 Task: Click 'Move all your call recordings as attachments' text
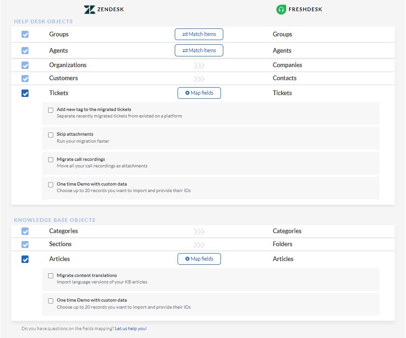click(x=102, y=166)
